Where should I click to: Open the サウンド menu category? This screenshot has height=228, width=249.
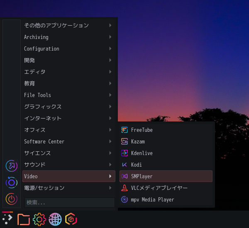pos(69,165)
